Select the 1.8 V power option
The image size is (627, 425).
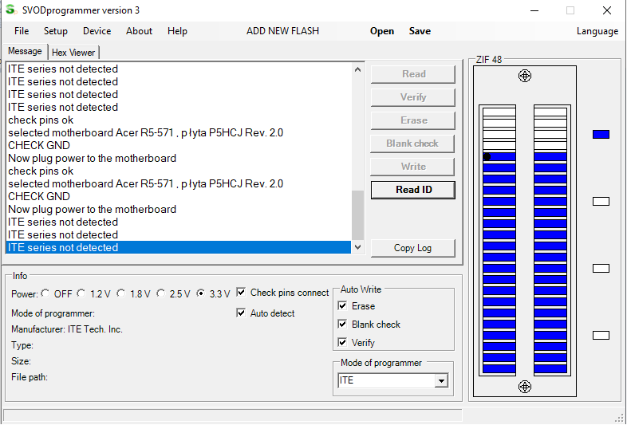tap(120, 294)
